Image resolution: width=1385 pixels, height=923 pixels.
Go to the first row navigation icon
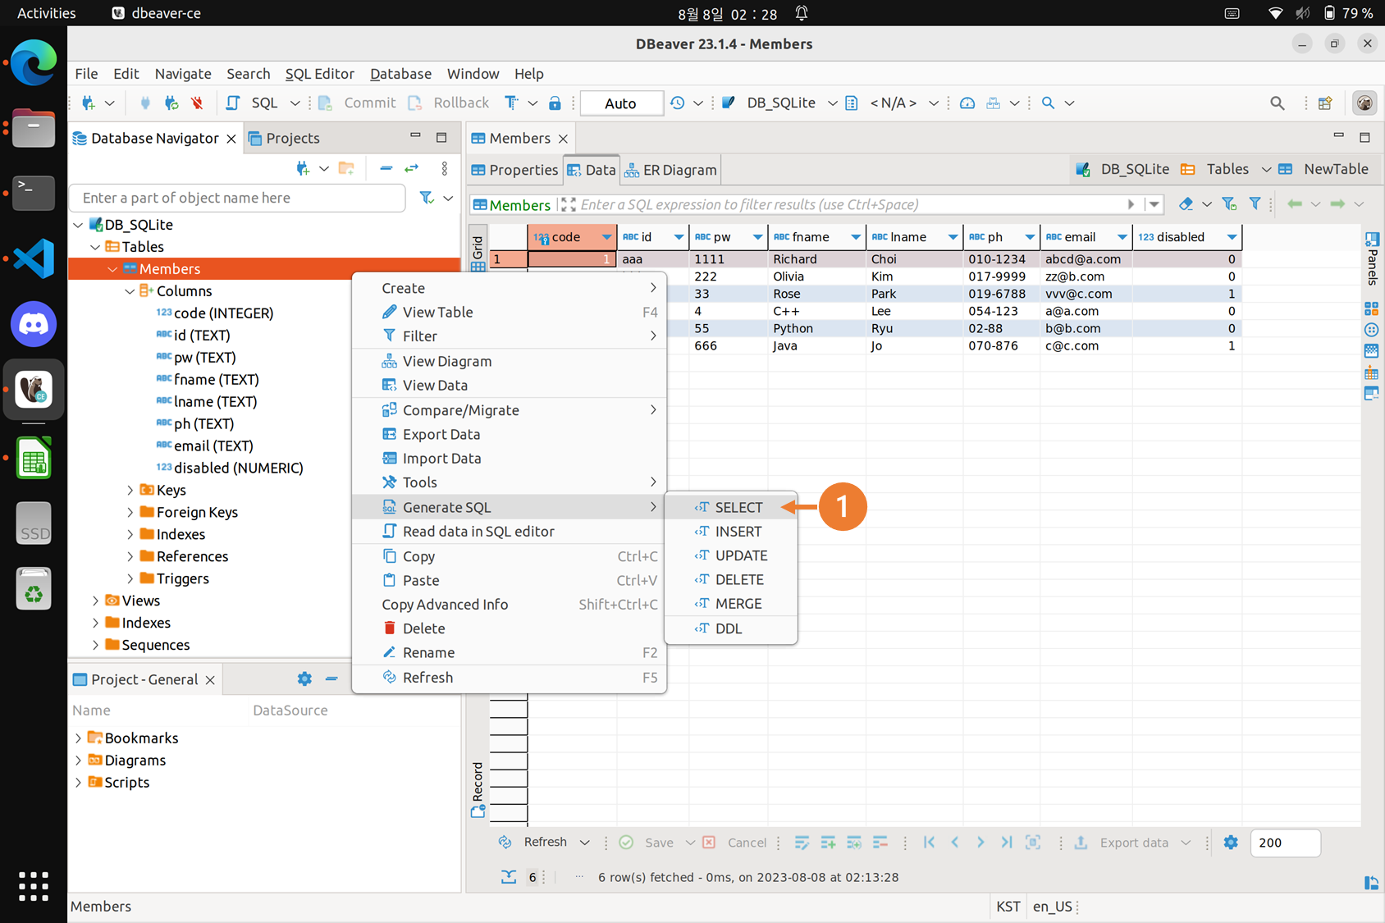point(929,842)
